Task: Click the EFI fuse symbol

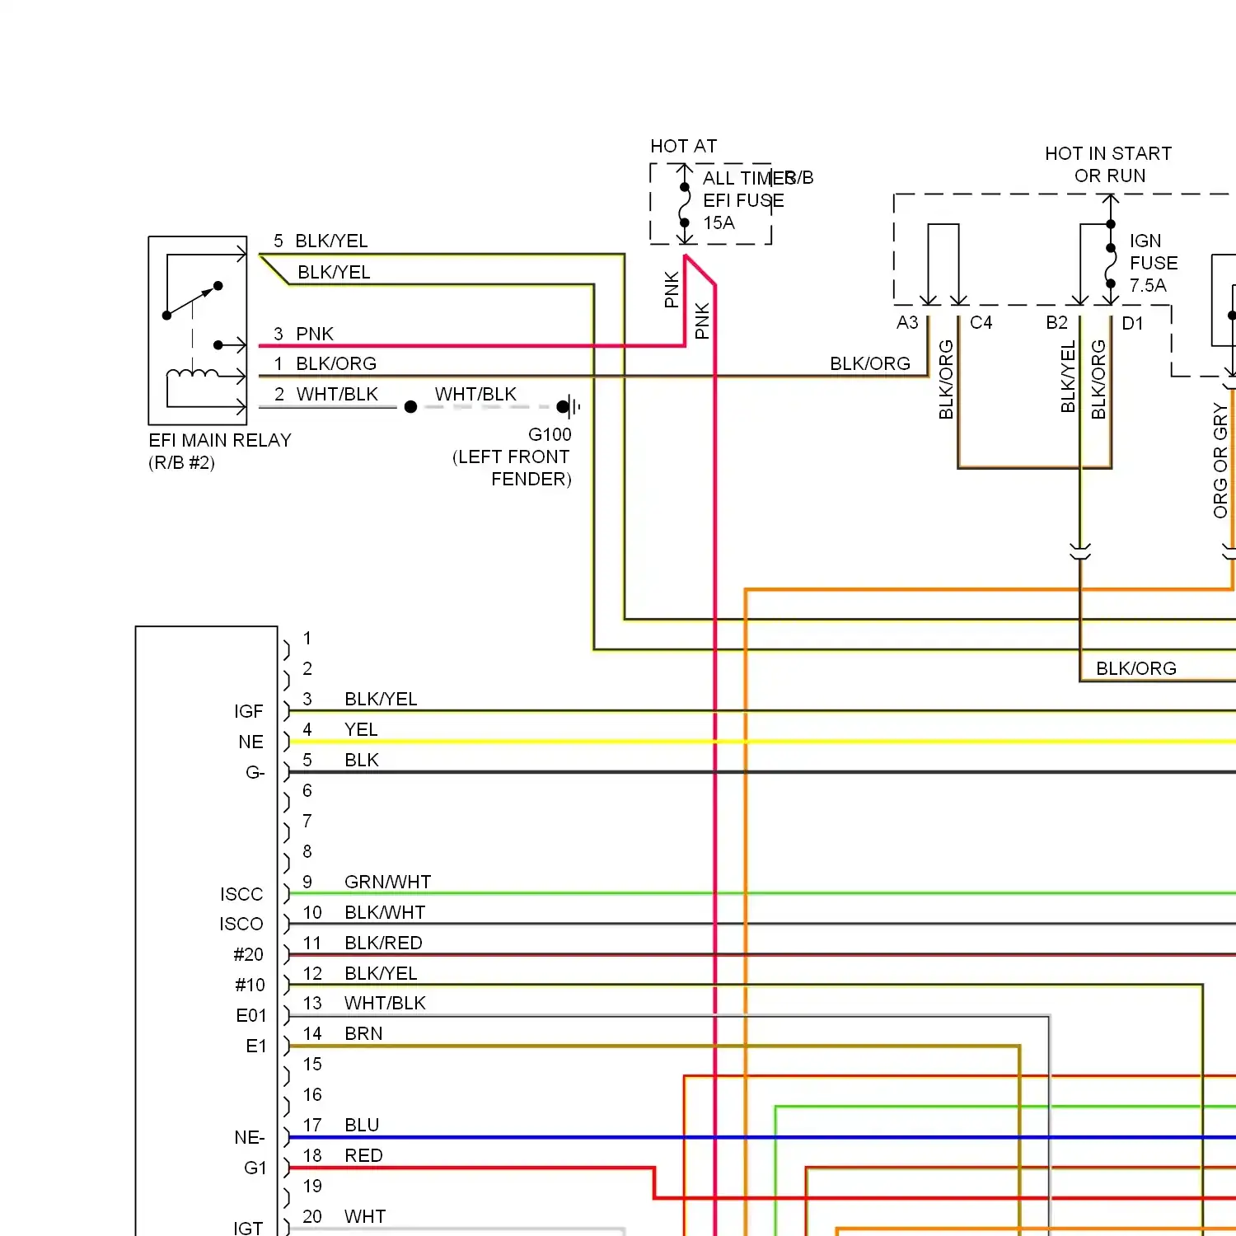Action: 685,204
